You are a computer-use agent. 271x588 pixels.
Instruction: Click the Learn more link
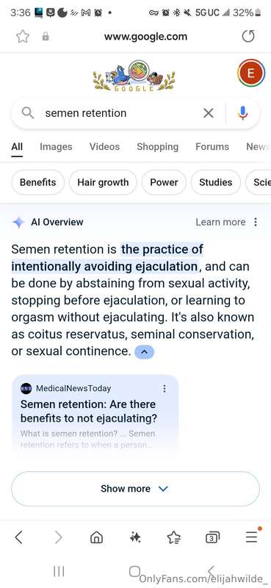point(220,222)
